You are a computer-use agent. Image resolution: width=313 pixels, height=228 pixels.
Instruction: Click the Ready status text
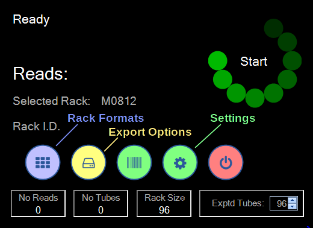click(x=31, y=20)
